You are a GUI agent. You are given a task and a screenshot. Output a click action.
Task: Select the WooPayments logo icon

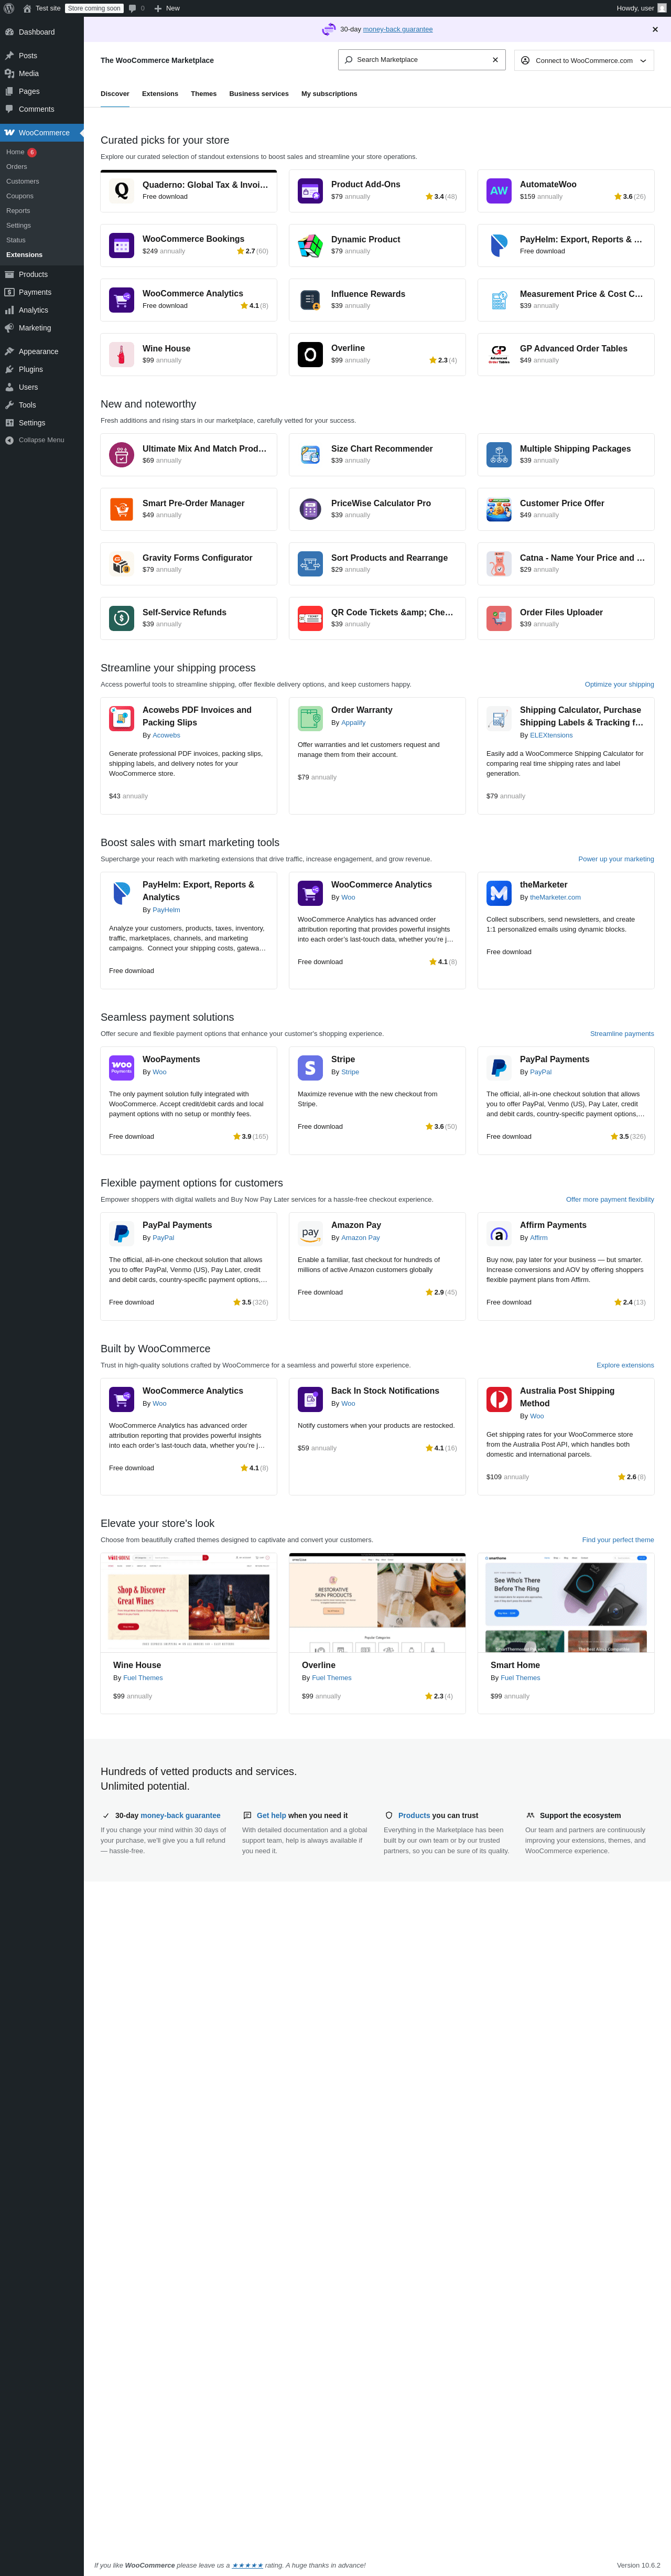click(121, 1068)
